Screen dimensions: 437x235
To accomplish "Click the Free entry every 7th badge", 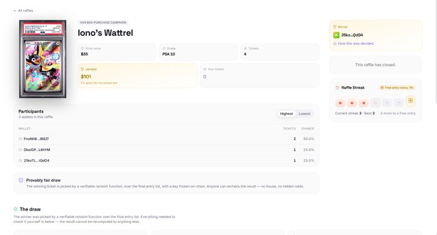I will coord(397,88).
